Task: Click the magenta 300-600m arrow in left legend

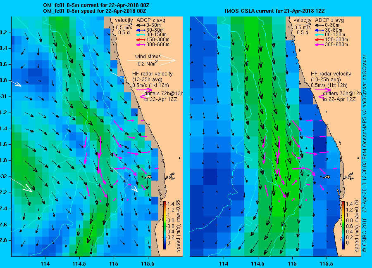Action: tap(141, 45)
